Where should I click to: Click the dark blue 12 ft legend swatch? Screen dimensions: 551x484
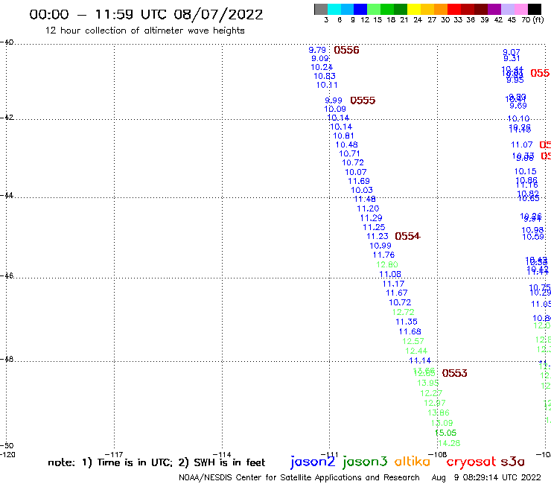(x=360, y=9)
